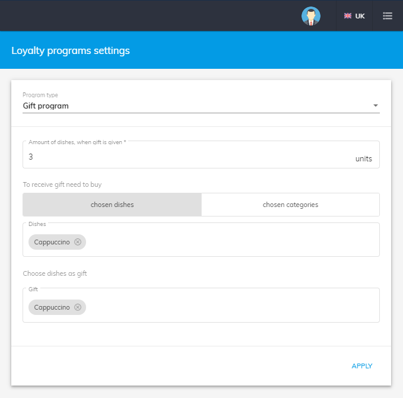Screen dimensions: 403x398
Task: Switch to the 'chosen categories' option
Action: [290, 205]
